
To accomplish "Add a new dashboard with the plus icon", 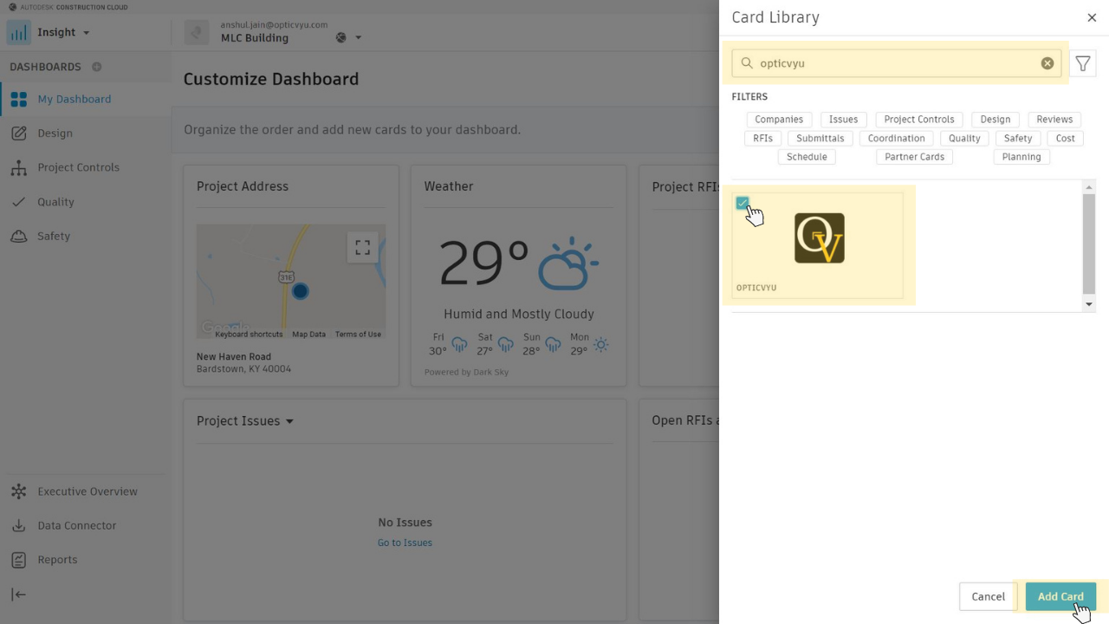I will (97, 67).
